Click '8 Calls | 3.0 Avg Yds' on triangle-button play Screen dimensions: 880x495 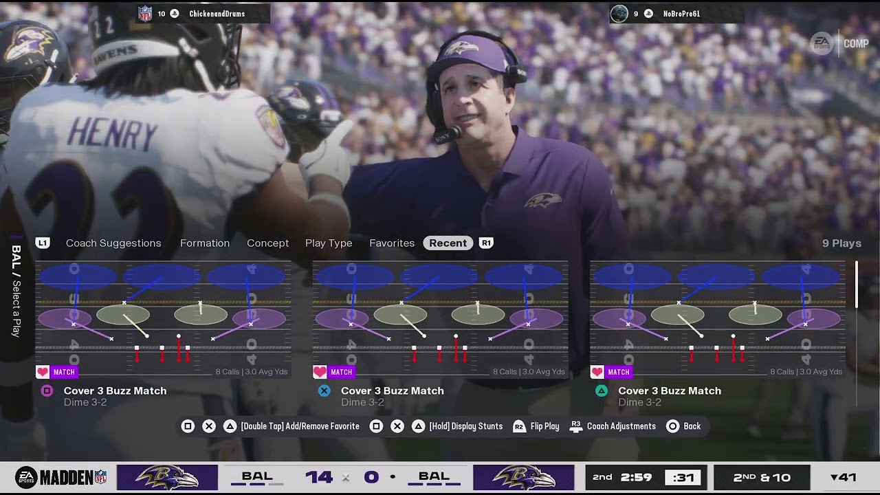(x=806, y=372)
